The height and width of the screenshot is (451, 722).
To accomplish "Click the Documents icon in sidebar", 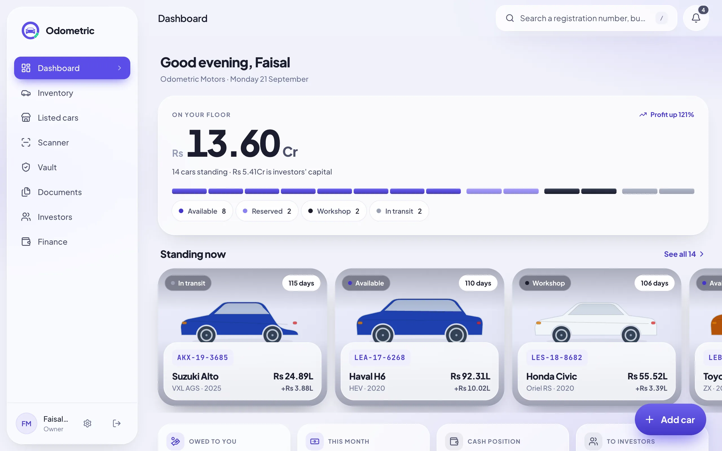I will (26, 192).
